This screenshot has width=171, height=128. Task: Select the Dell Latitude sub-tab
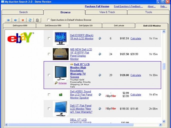click(119, 26)
